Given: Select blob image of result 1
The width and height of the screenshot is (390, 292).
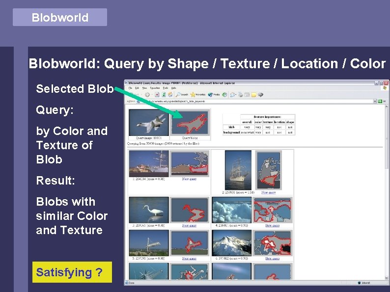Looking at the screenshot, I should pos(190,163).
